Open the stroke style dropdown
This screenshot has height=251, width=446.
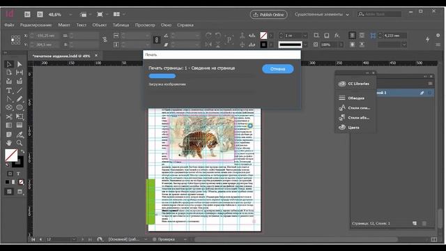[305, 45]
